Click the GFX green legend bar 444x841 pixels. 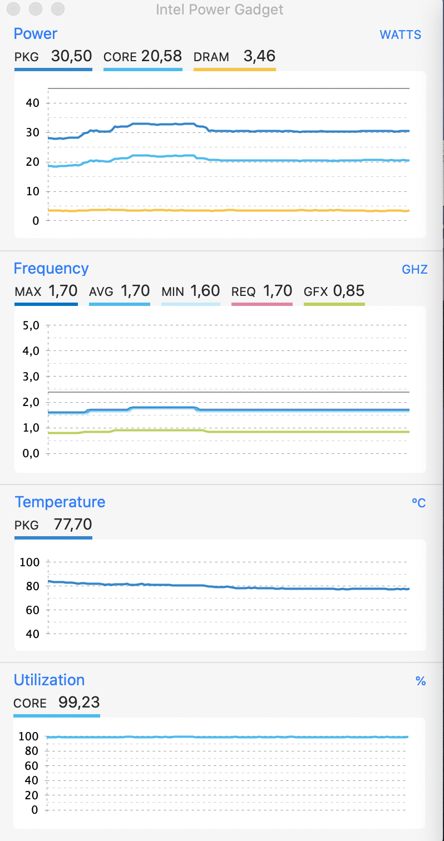(x=334, y=304)
